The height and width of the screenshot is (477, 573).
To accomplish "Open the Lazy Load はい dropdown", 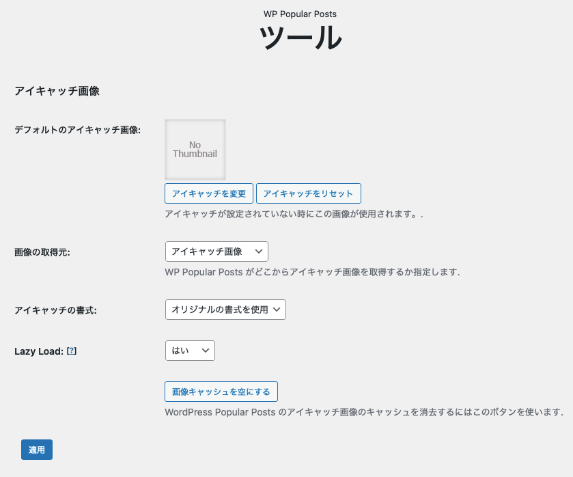I will tap(189, 351).
